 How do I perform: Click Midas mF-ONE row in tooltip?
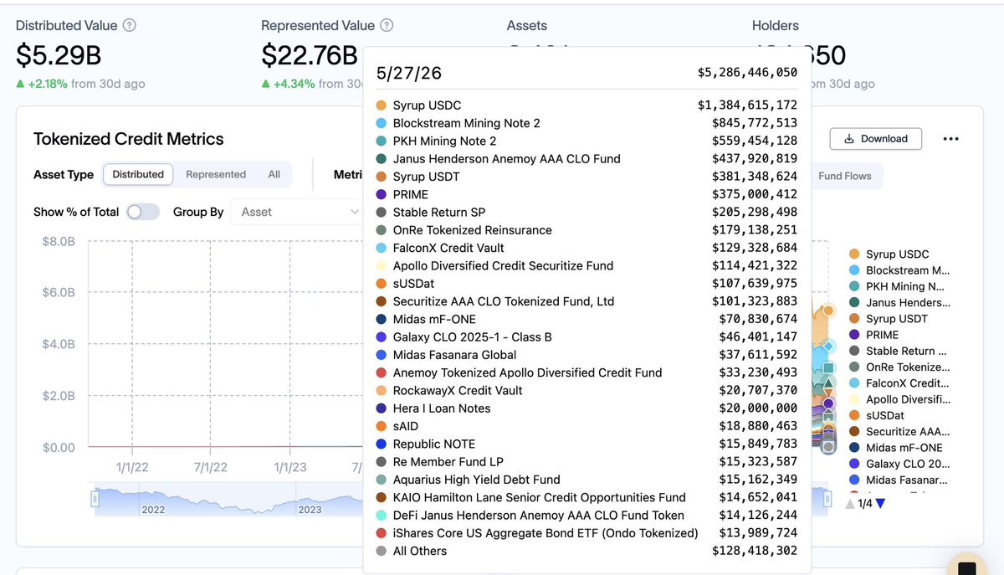(x=587, y=319)
